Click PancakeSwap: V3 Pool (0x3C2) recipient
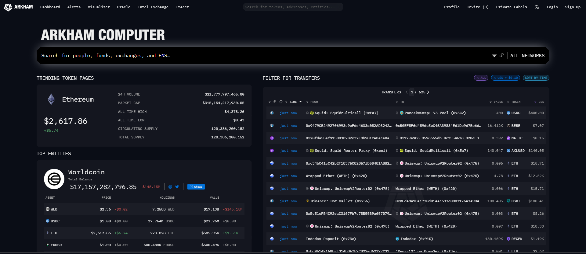The image size is (586, 254). point(435,113)
